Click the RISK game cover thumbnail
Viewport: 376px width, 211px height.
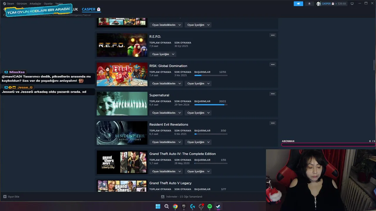pyautogui.click(x=122, y=74)
